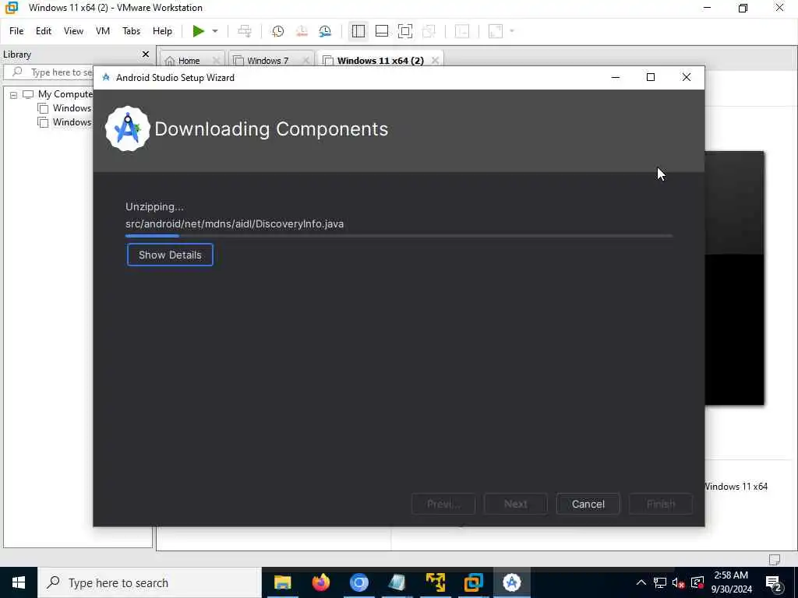The width and height of the screenshot is (798, 598).
Task: Open Chromium browser from taskbar
Action: 358,582
